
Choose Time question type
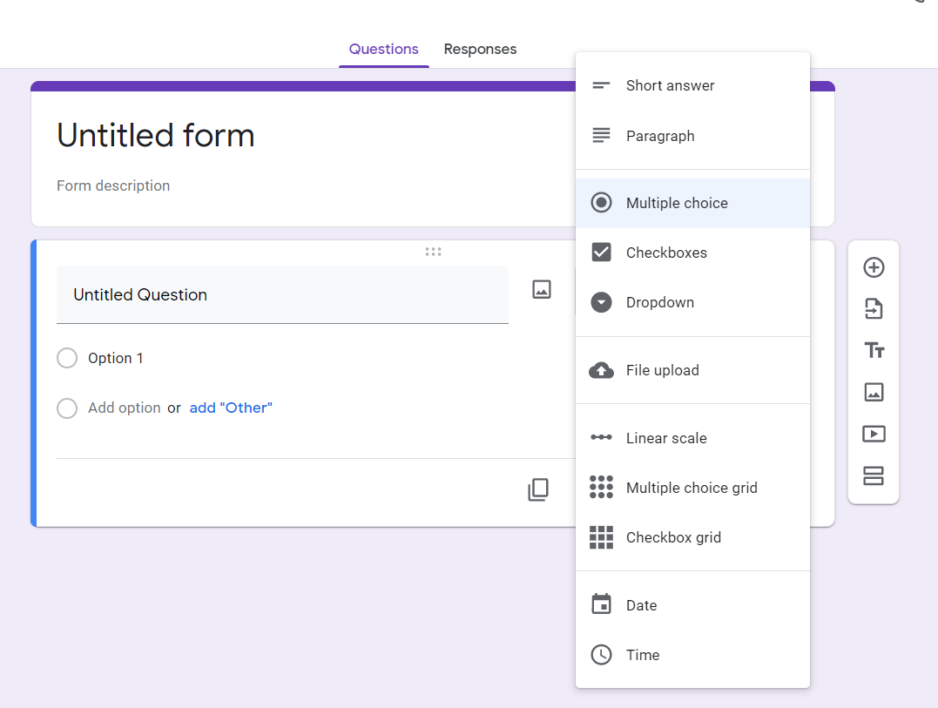[x=692, y=655]
